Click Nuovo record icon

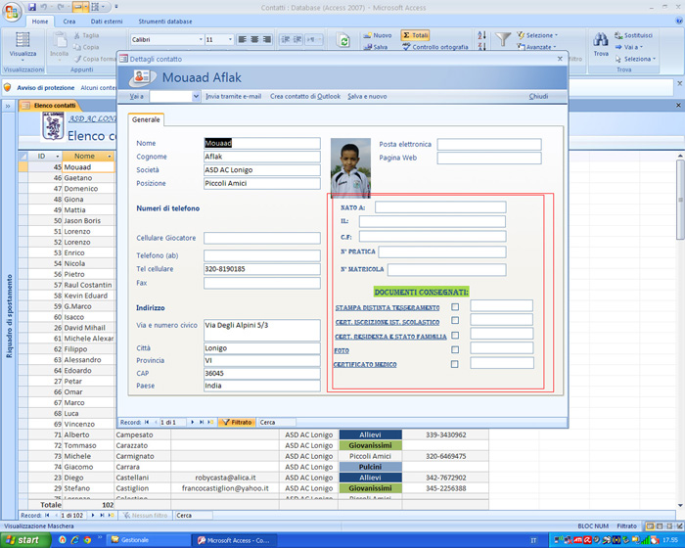tap(367, 35)
